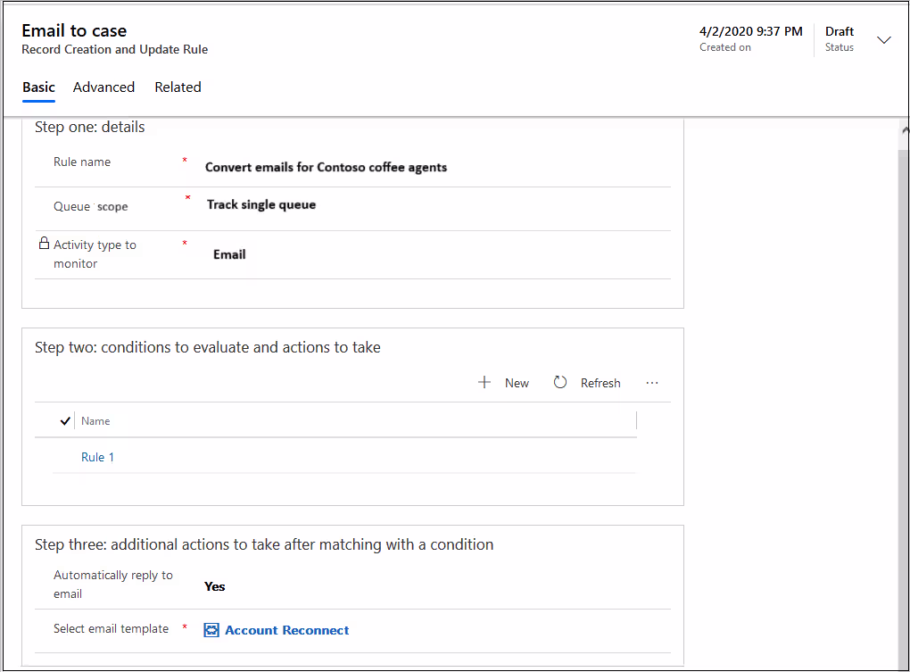
Task: Click the circular Refresh icon
Action: pos(560,383)
